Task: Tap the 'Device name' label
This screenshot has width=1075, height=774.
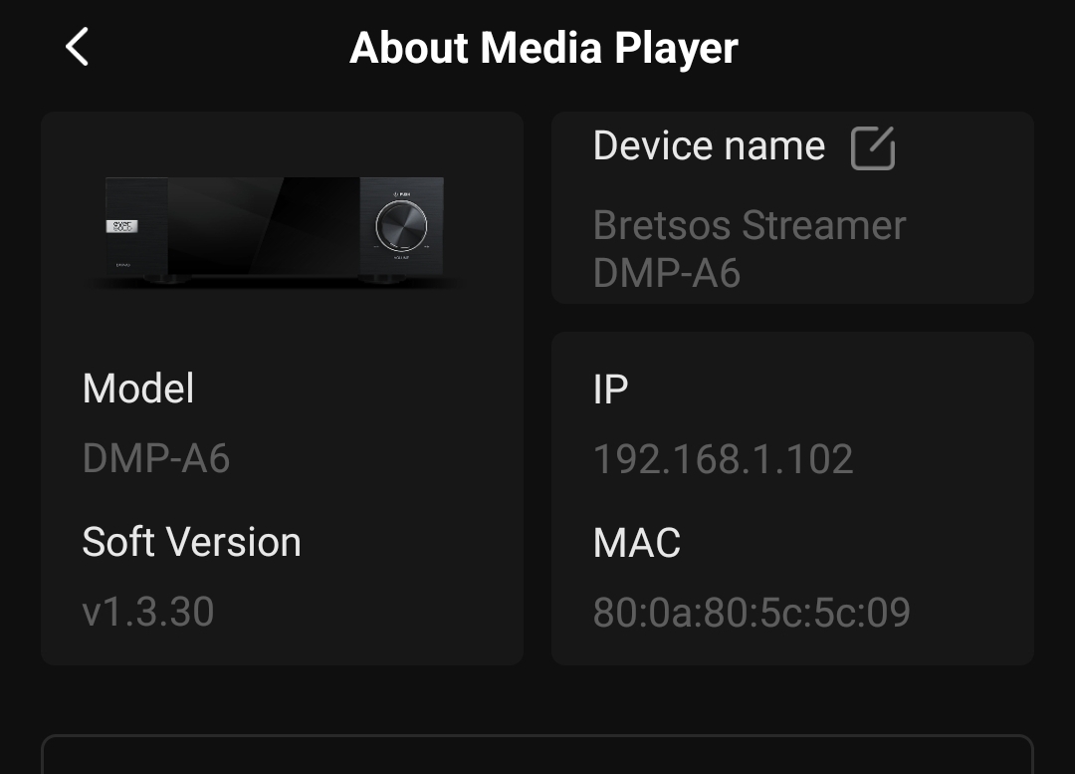Action: click(709, 146)
